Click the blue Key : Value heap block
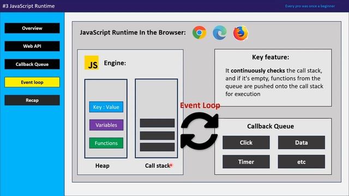Viewport: 349px width, 196px height. coord(106,107)
